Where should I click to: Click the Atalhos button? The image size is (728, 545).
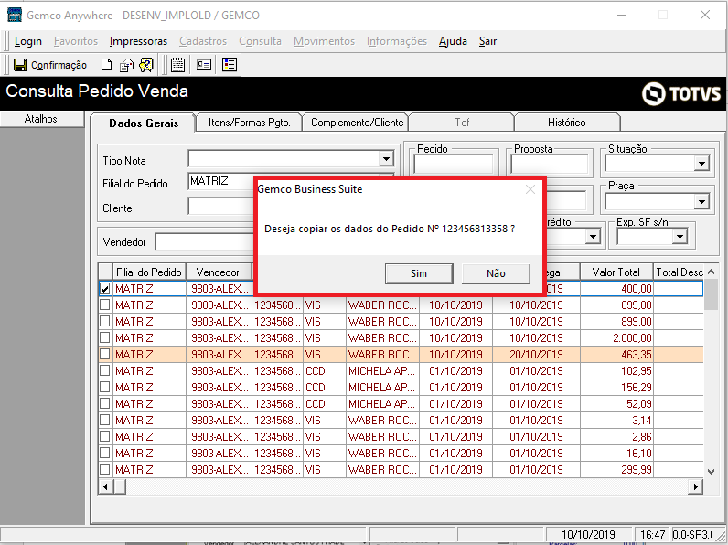[41, 119]
